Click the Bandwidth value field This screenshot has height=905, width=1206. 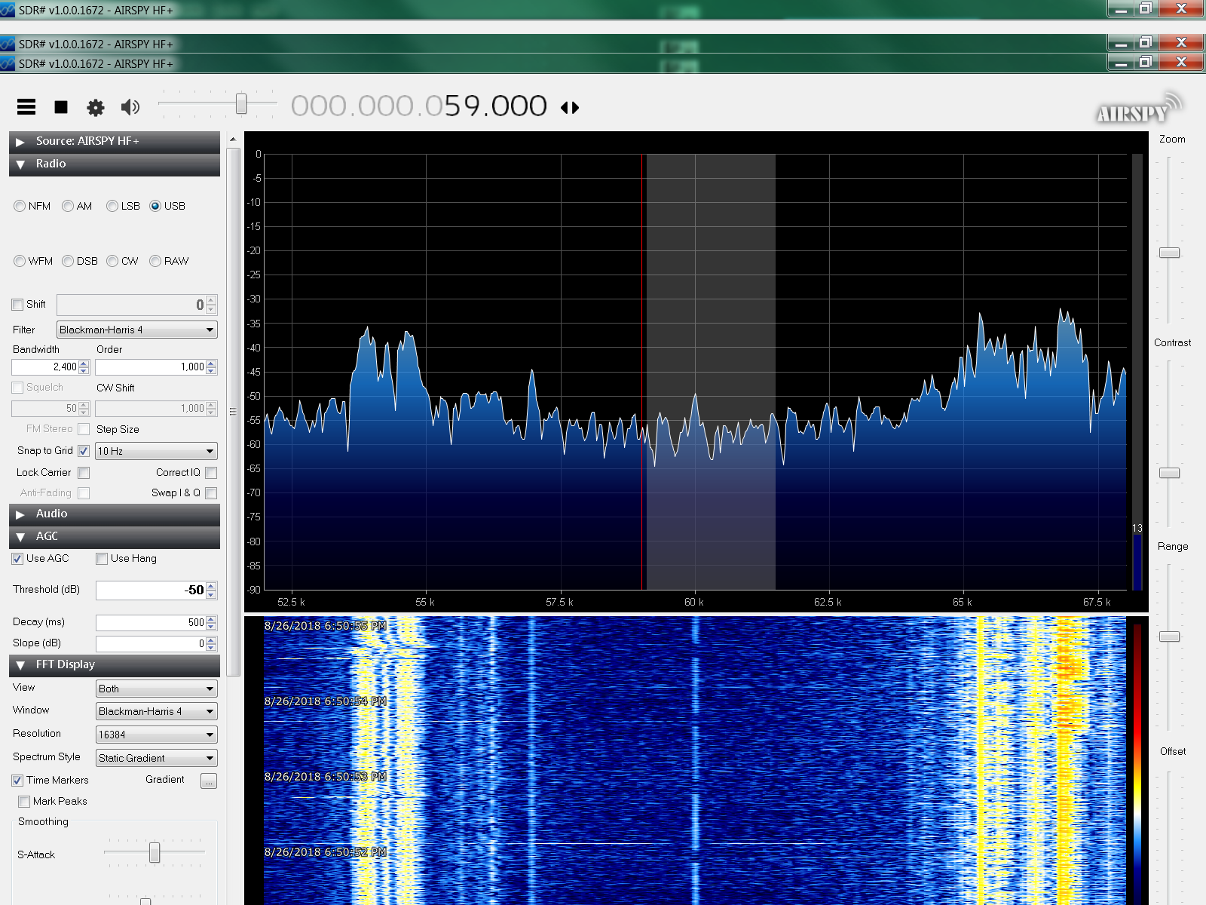pos(45,367)
